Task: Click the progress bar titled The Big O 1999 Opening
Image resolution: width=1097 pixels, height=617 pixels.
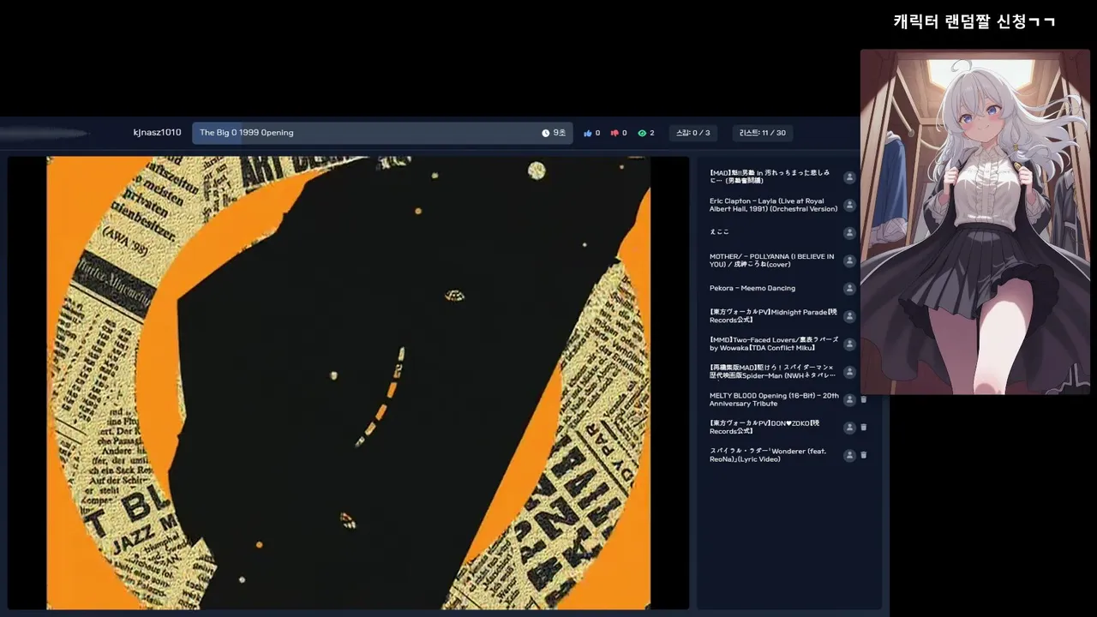Action: tap(382, 133)
